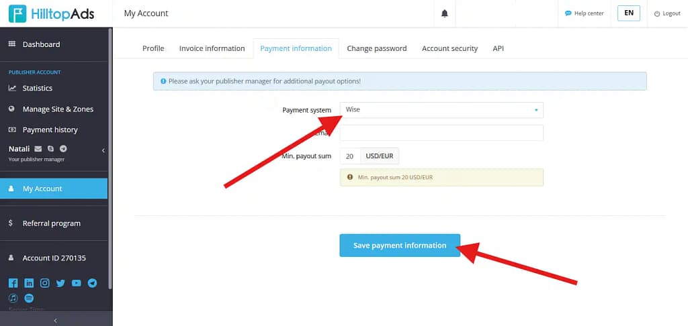Email publisher manager Natali via envelope icon

38,148
